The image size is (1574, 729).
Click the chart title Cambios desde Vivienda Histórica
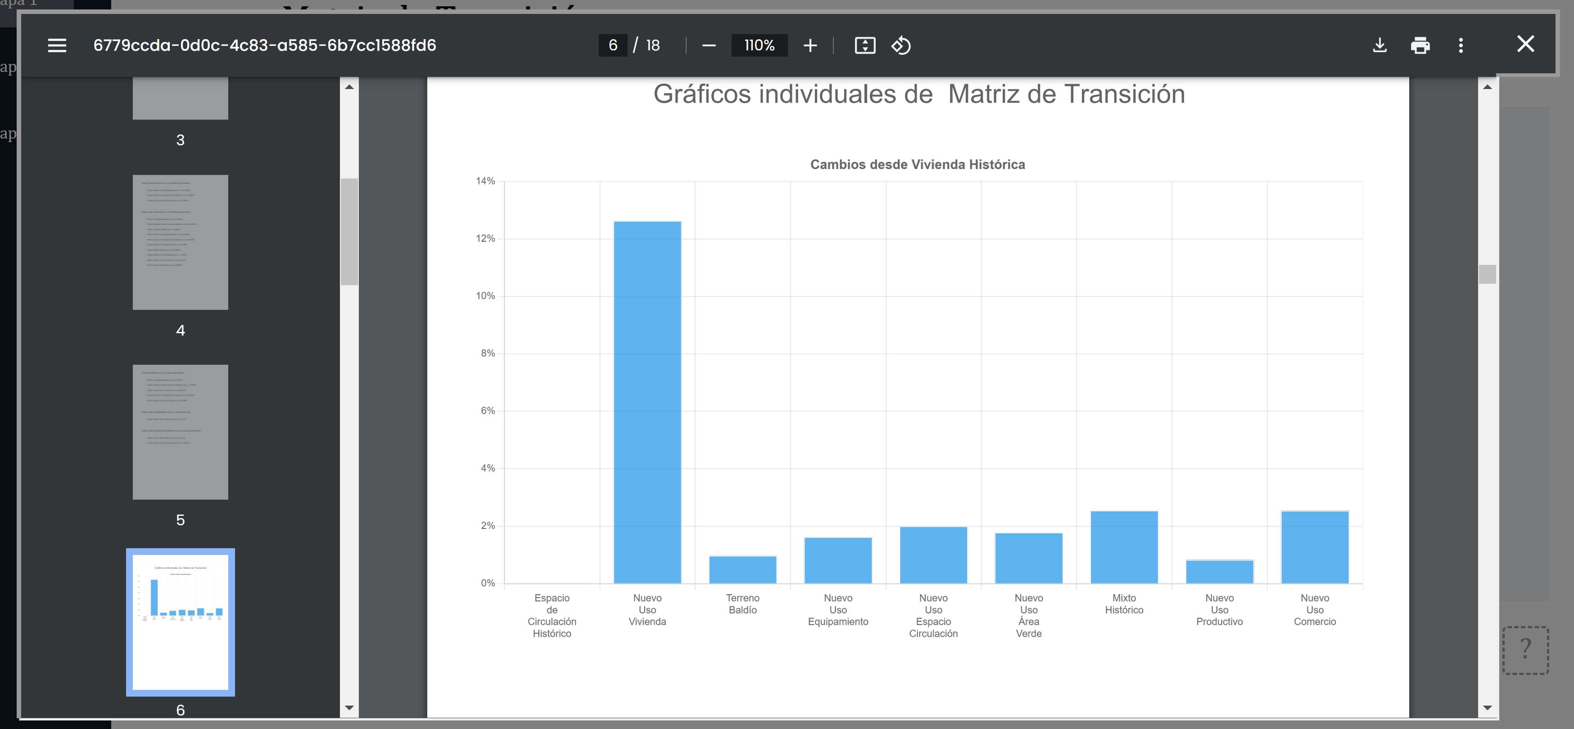click(917, 164)
